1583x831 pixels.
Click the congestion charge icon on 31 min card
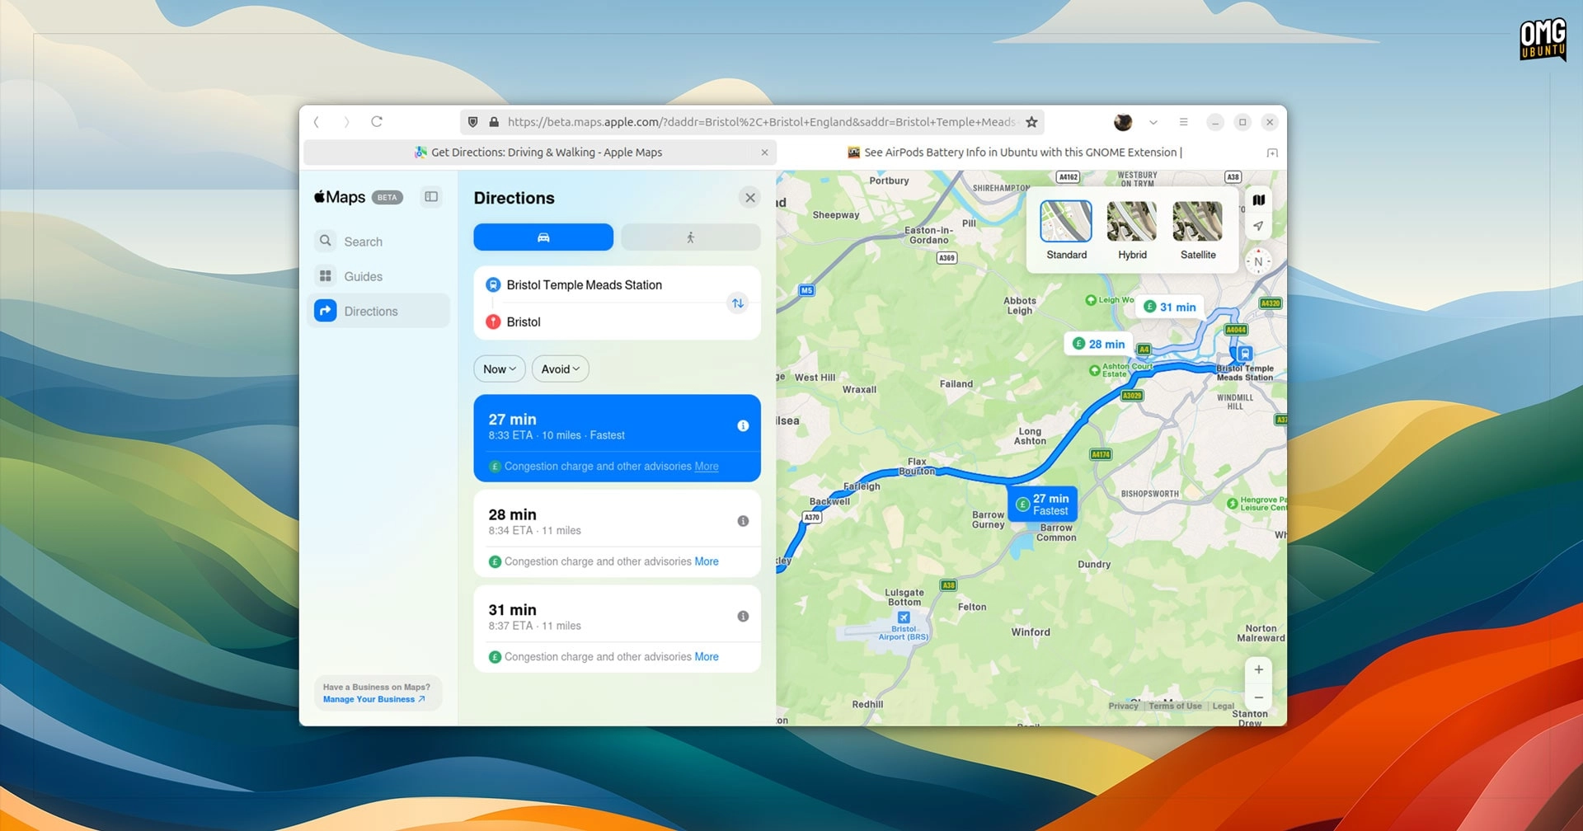[495, 657]
